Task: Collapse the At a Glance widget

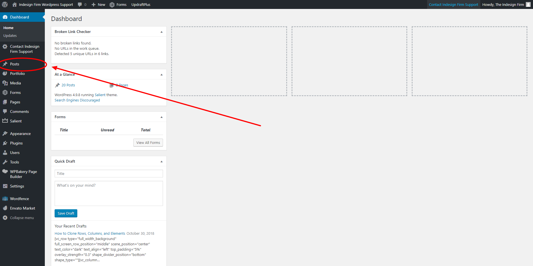Action: (x=161, y=75)
